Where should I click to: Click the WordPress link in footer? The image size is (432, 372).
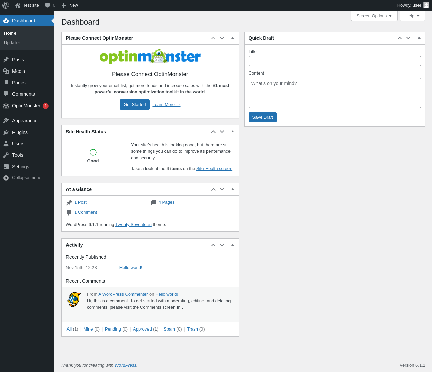coord(126,365)
